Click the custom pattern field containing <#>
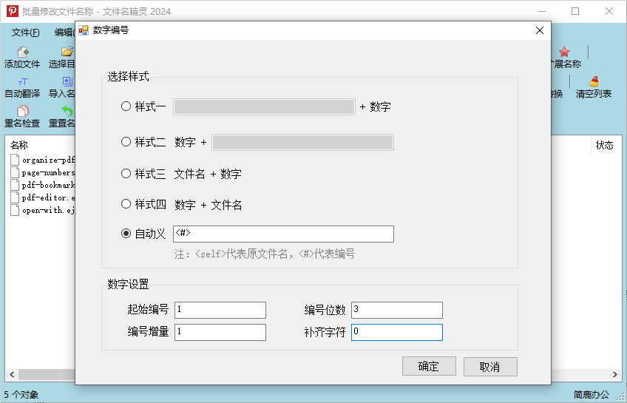The image size is (627, 403). (x=283, y=234)
